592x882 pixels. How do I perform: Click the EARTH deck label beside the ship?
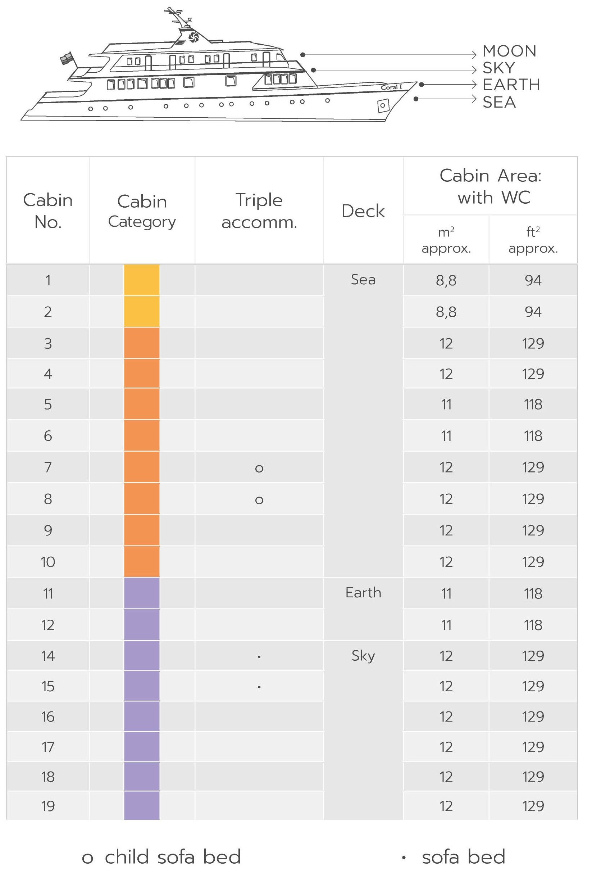511,85
